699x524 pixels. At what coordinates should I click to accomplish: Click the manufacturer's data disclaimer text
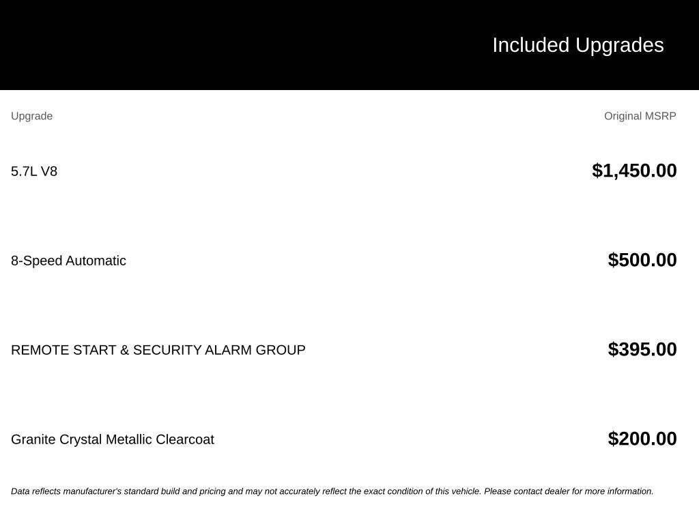[x=332, y=491]
